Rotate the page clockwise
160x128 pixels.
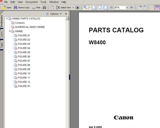coord(139,7)
